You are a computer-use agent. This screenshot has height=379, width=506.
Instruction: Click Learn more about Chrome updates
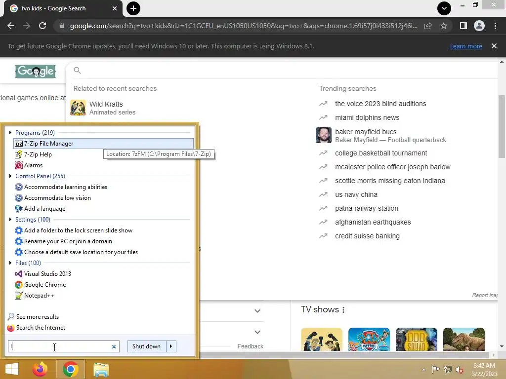466,46
